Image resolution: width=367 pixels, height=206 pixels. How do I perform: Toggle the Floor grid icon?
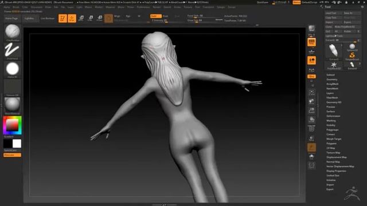[x=311, y=51]
